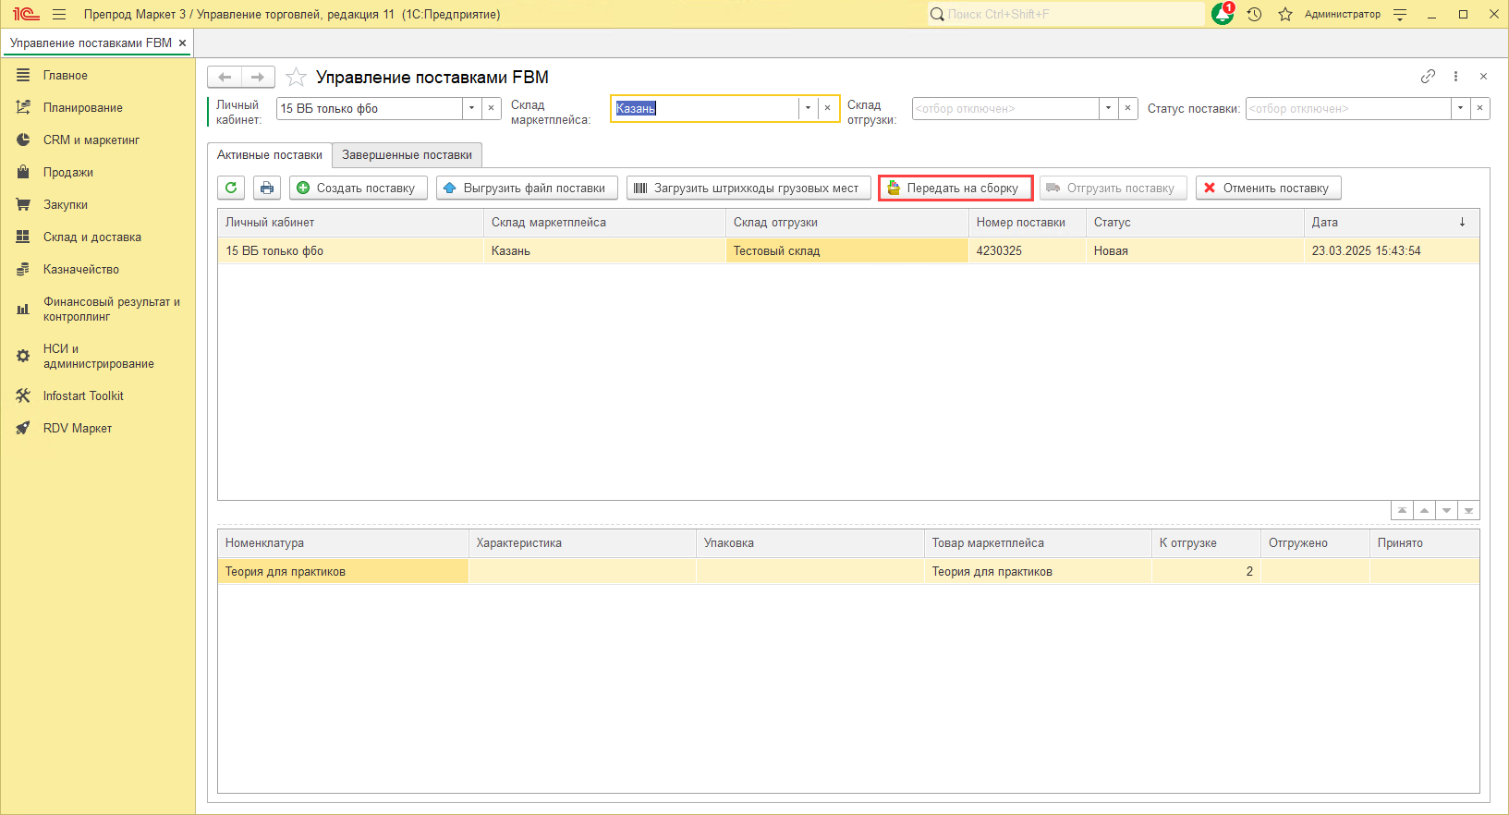The width and height of the screenshot is (1509, 815).
Task: Click the Администратор user name
Action: tap(1342, 14)
